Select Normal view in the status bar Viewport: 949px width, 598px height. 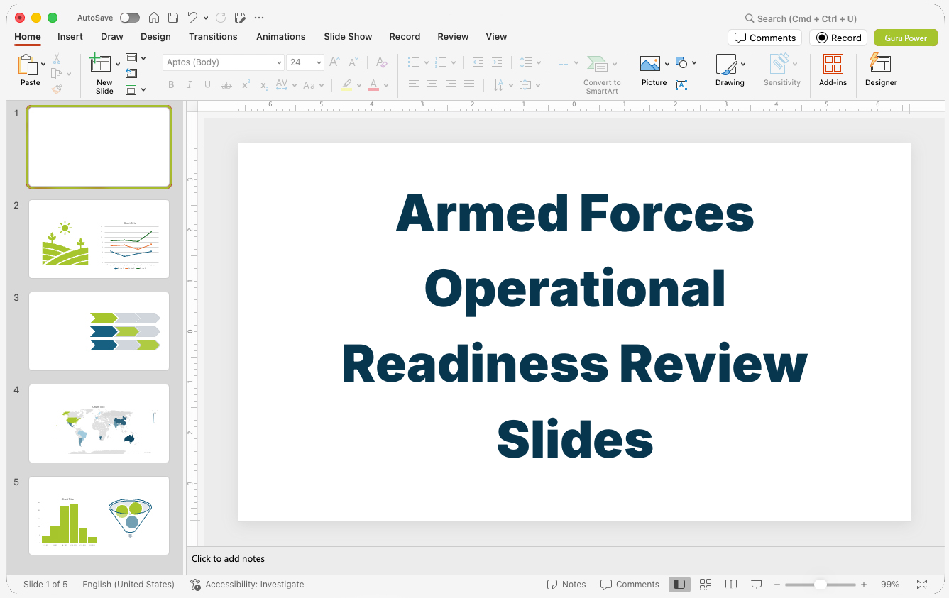point(679,584)
